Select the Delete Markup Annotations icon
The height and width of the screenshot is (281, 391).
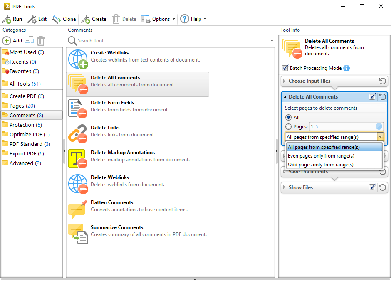point(77,159)
